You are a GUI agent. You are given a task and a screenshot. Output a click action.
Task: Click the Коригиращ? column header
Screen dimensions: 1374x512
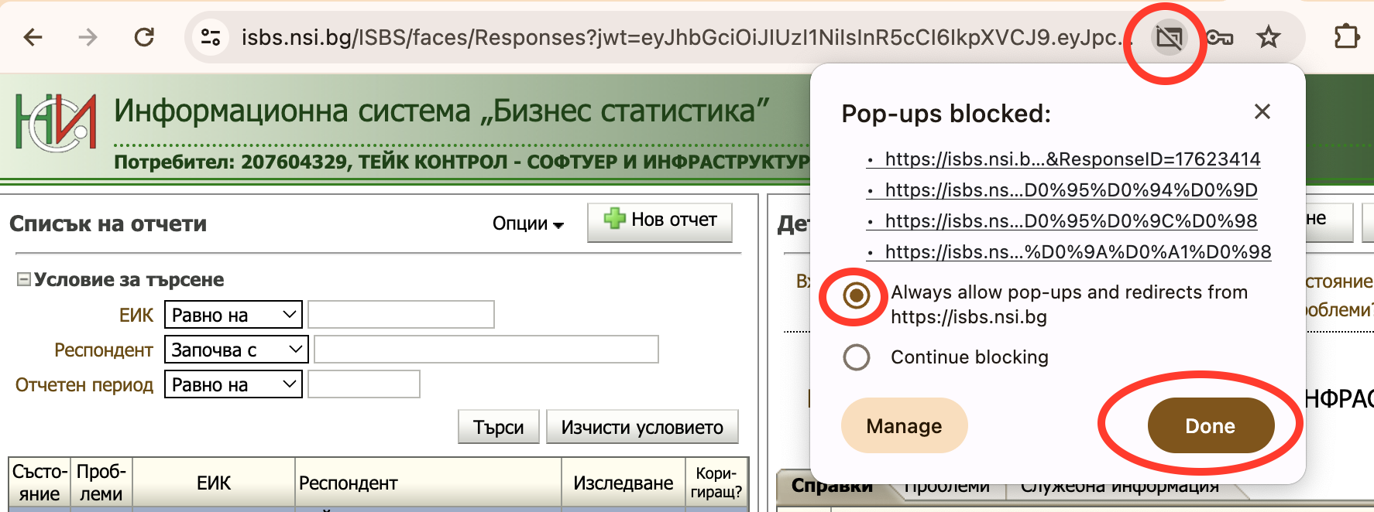tap(716, 483)
